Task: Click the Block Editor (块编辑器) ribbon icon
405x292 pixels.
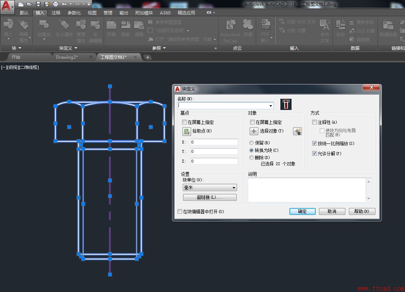Action: pyautogui.click(x=95, y=25)
